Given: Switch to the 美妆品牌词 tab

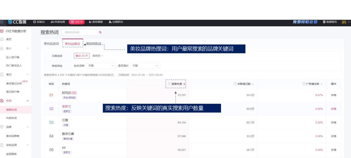Looking at the screenshot, I should point(72,44).
